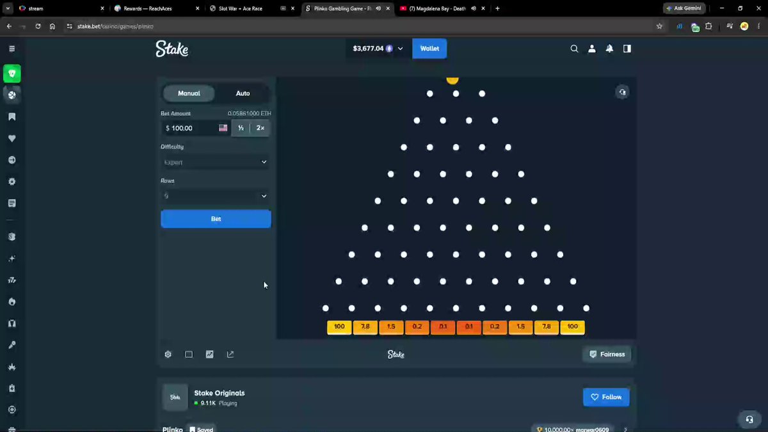The image size is (768, 432).
Task: Switch to the stream tab
Action: pos(61,8)
